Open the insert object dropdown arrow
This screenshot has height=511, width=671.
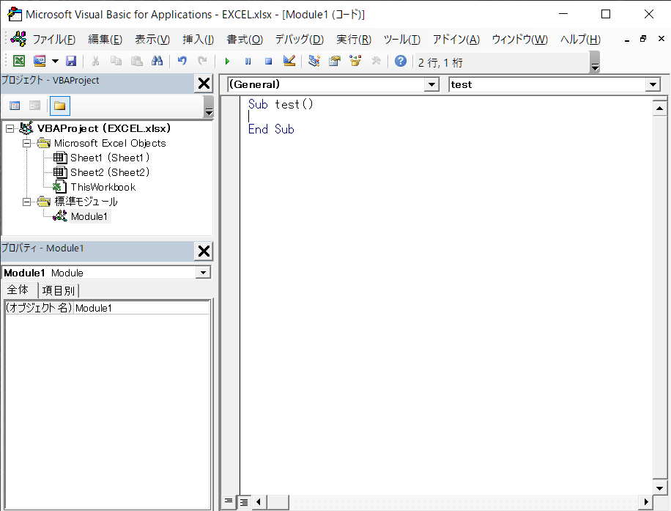[55, 62]
